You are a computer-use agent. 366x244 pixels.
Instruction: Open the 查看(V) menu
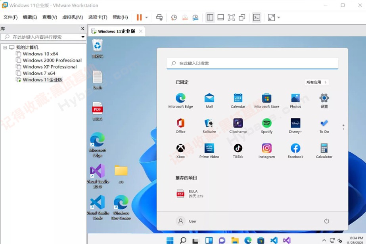[50, 17]
